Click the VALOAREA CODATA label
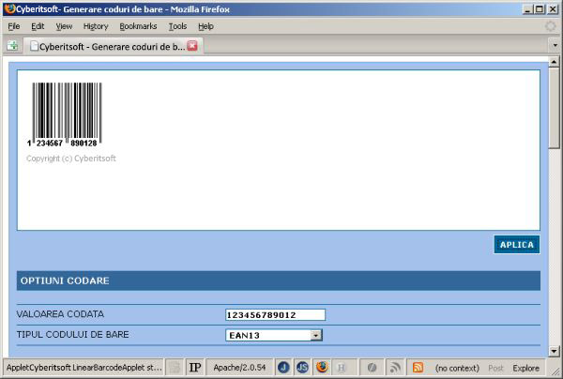 tap(60, 314)
